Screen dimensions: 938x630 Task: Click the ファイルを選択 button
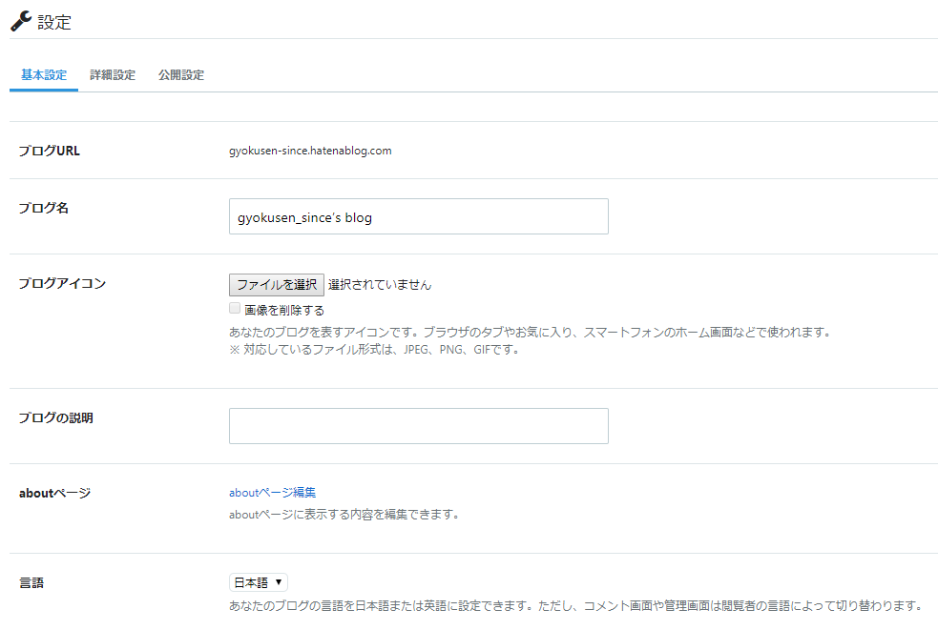click(276, 284)
